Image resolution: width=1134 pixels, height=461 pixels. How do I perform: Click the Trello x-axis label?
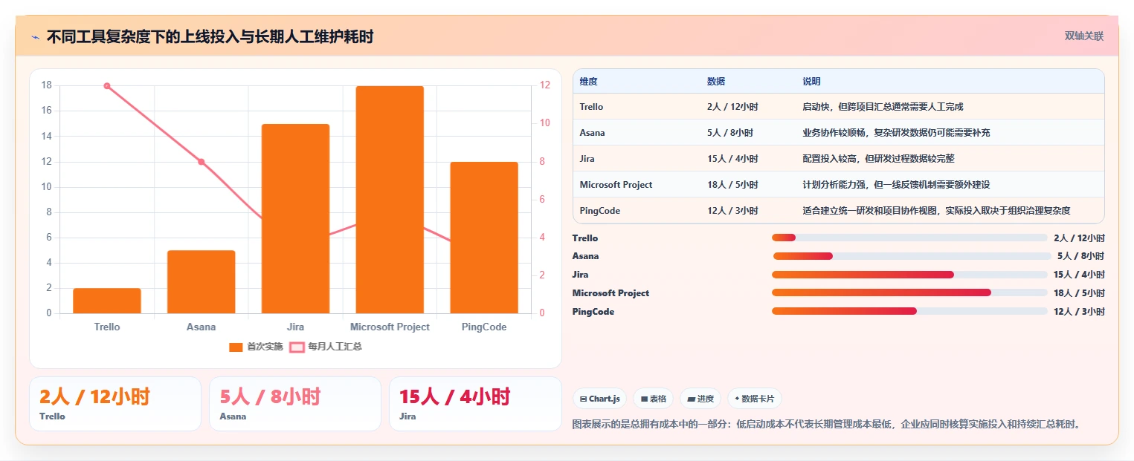107,327
